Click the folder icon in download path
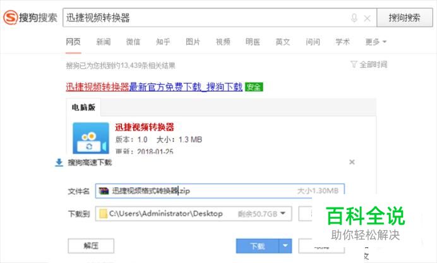 coord(103,214)
